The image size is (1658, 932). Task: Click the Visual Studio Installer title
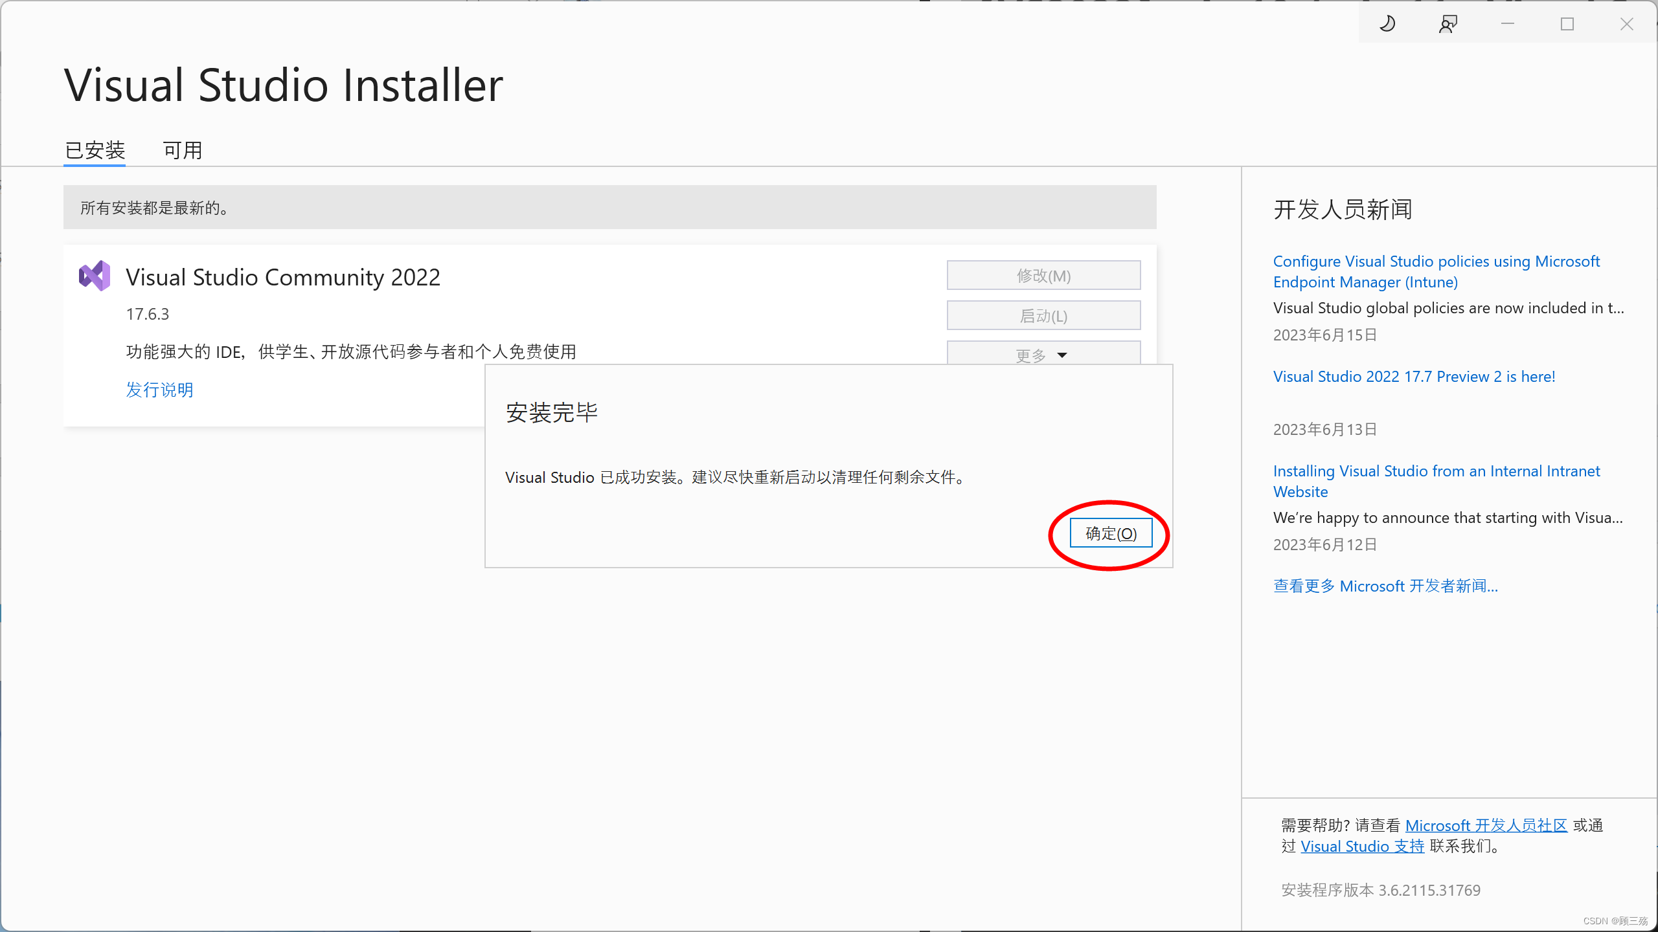pyautogui.click(x=284, y=85)
